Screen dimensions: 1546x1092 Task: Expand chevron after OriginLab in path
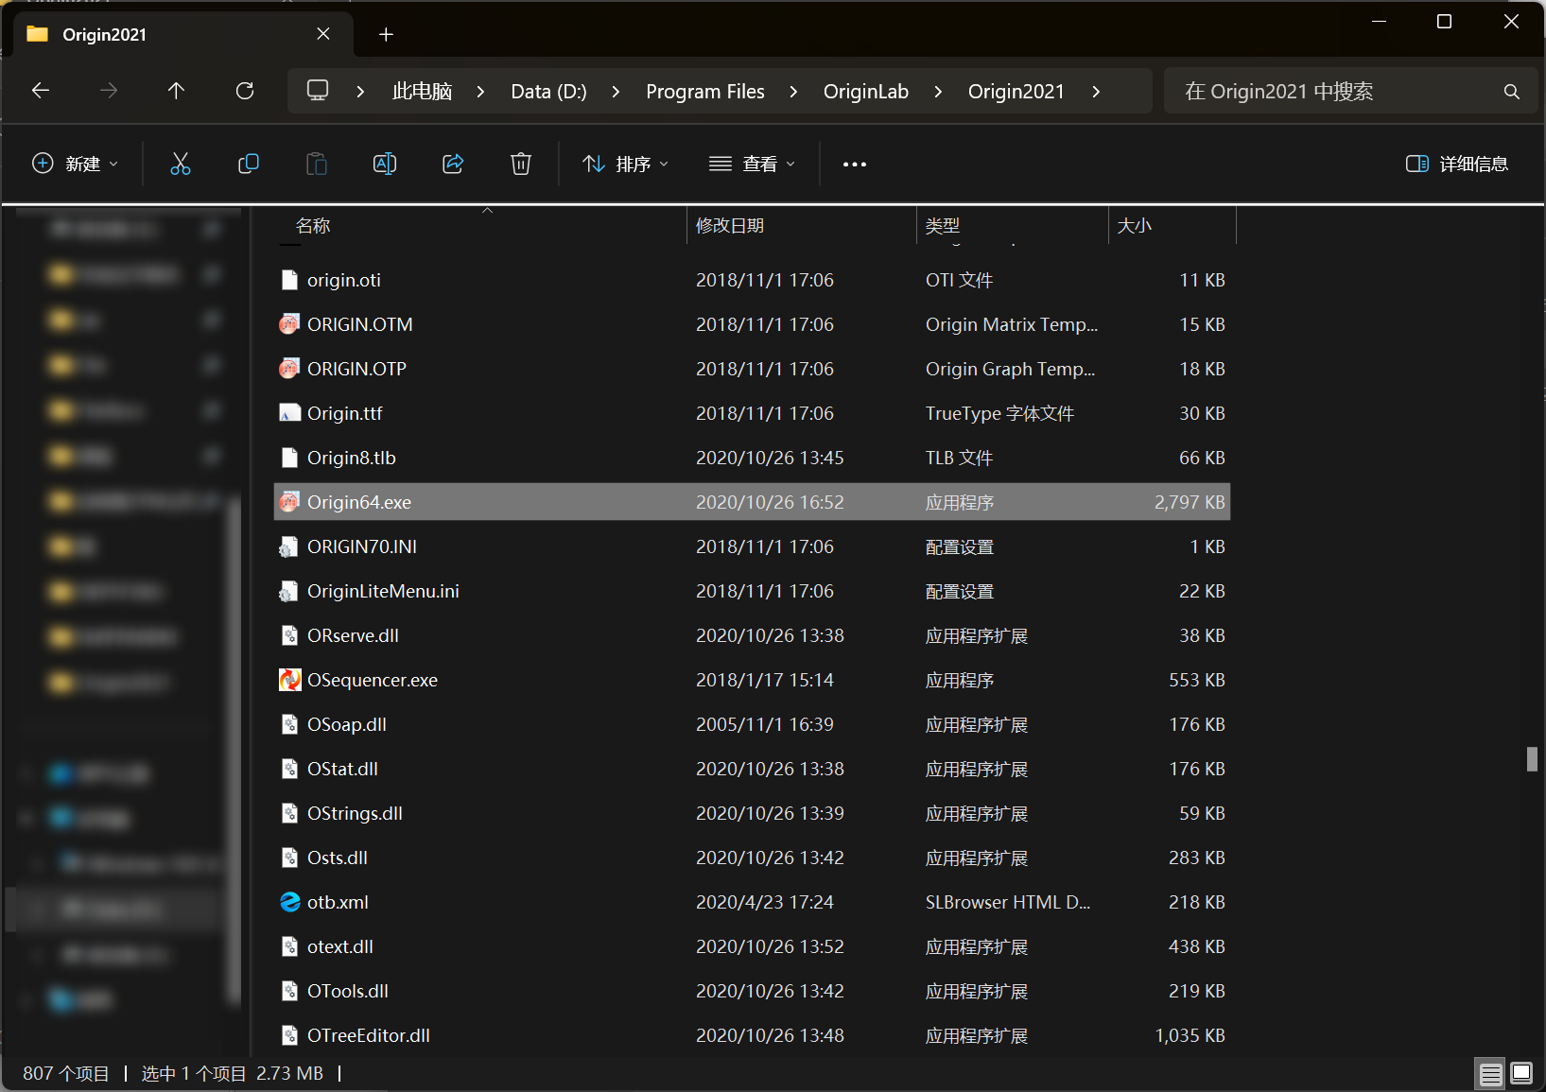938,92
